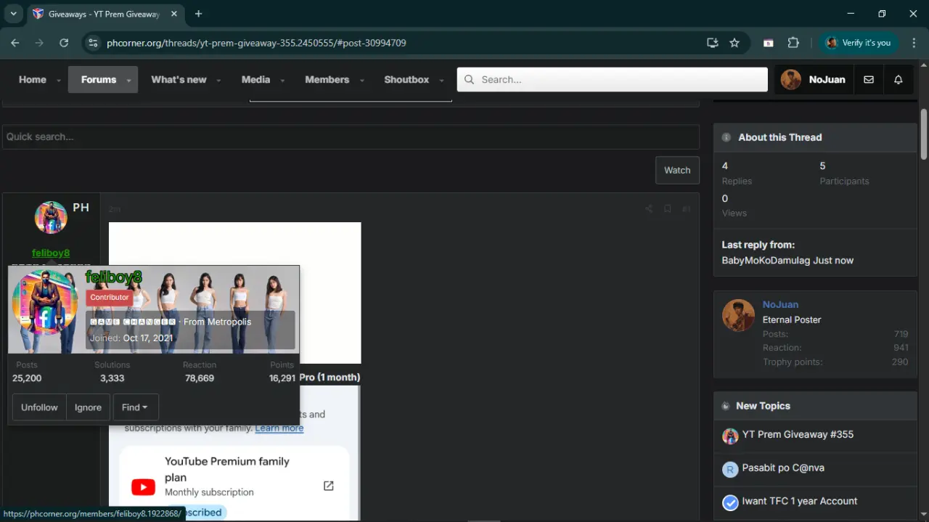Click the Giveaways browser tab title
This screenshot has width=929, height=522.
104,14
